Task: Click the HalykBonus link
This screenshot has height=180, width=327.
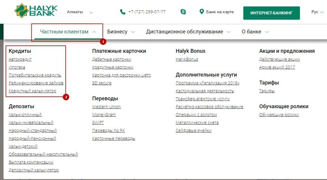Action: 187,59
